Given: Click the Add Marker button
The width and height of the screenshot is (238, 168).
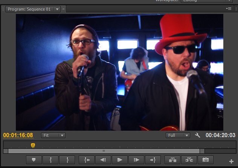Looking at the screenshot, I should point(34,160).
